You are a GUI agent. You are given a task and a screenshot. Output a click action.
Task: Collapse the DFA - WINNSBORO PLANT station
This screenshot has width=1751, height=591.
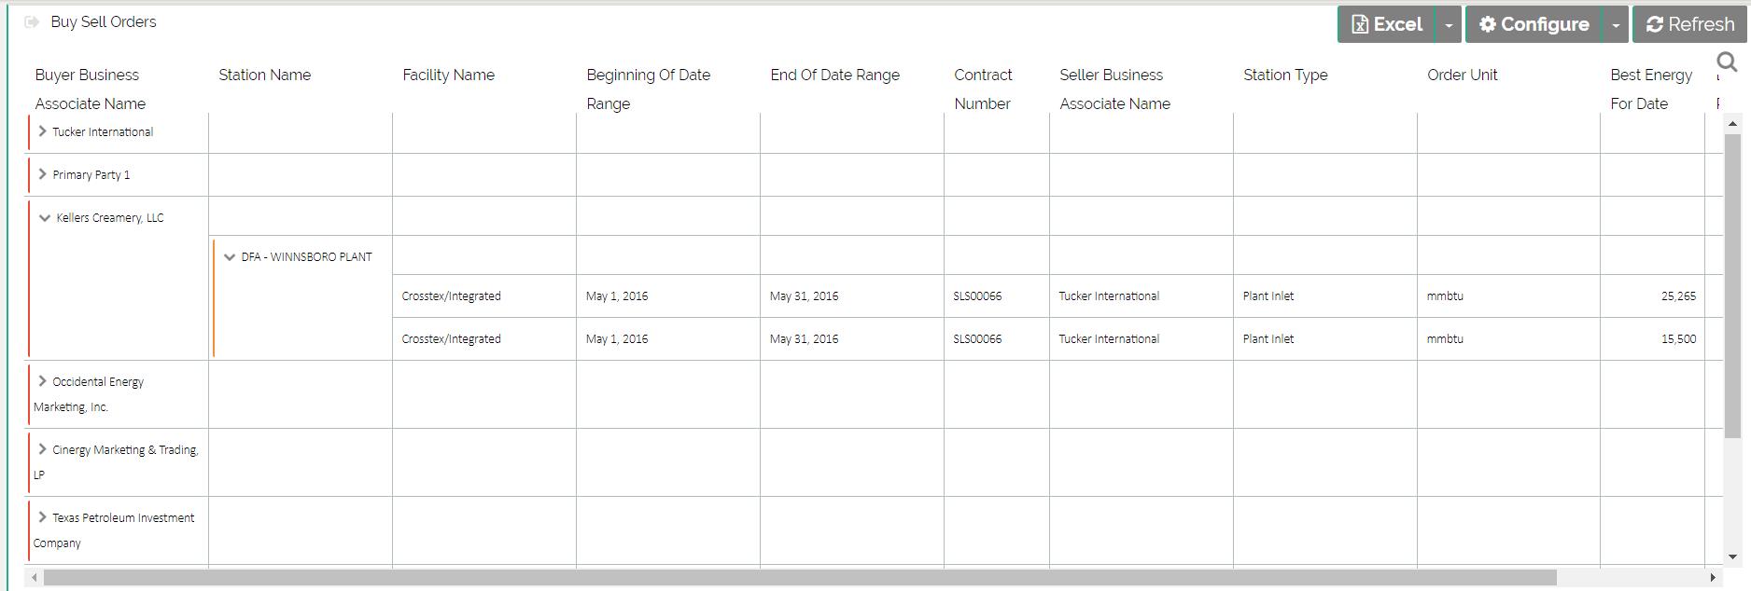[x=230, y=257]
